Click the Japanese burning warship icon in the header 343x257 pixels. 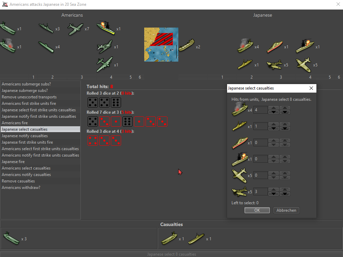(x=305, y=46)
